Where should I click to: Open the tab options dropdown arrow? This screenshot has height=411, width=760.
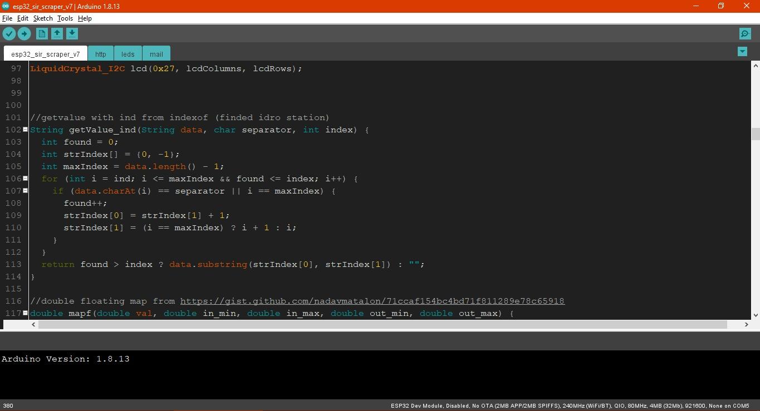pos(742,51)
